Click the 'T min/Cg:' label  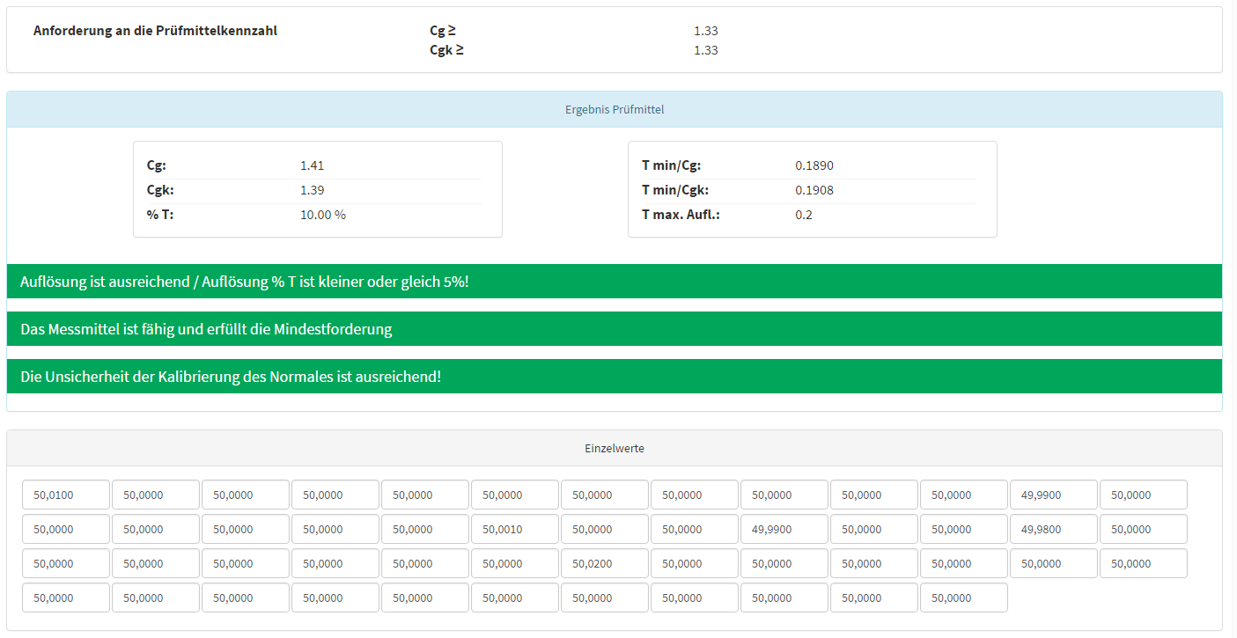click(672, 165)
